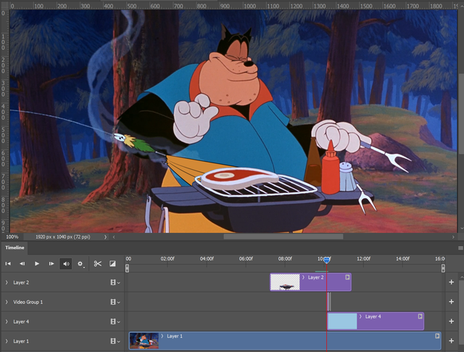Click the Layer 4 track label

[21, 322]
